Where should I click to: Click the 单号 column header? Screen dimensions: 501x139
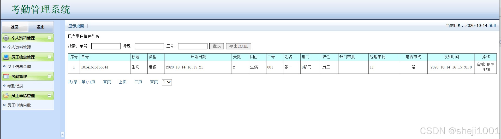pyautogui.click(x=105, y=57)
